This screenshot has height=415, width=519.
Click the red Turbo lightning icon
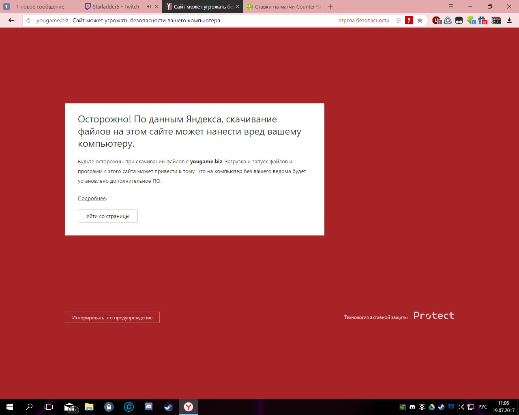pos(409,20)
